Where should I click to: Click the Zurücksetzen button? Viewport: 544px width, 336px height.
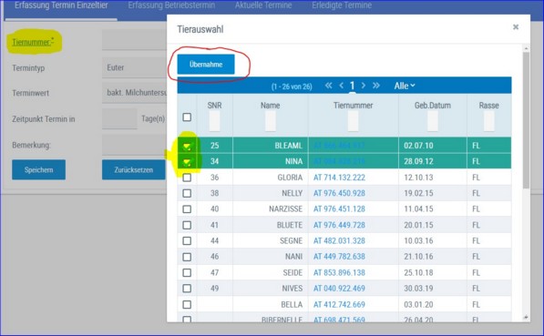pos(134,169)
